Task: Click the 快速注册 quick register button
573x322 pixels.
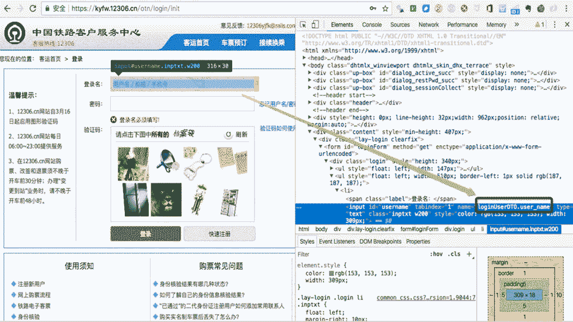Action: 219,234
